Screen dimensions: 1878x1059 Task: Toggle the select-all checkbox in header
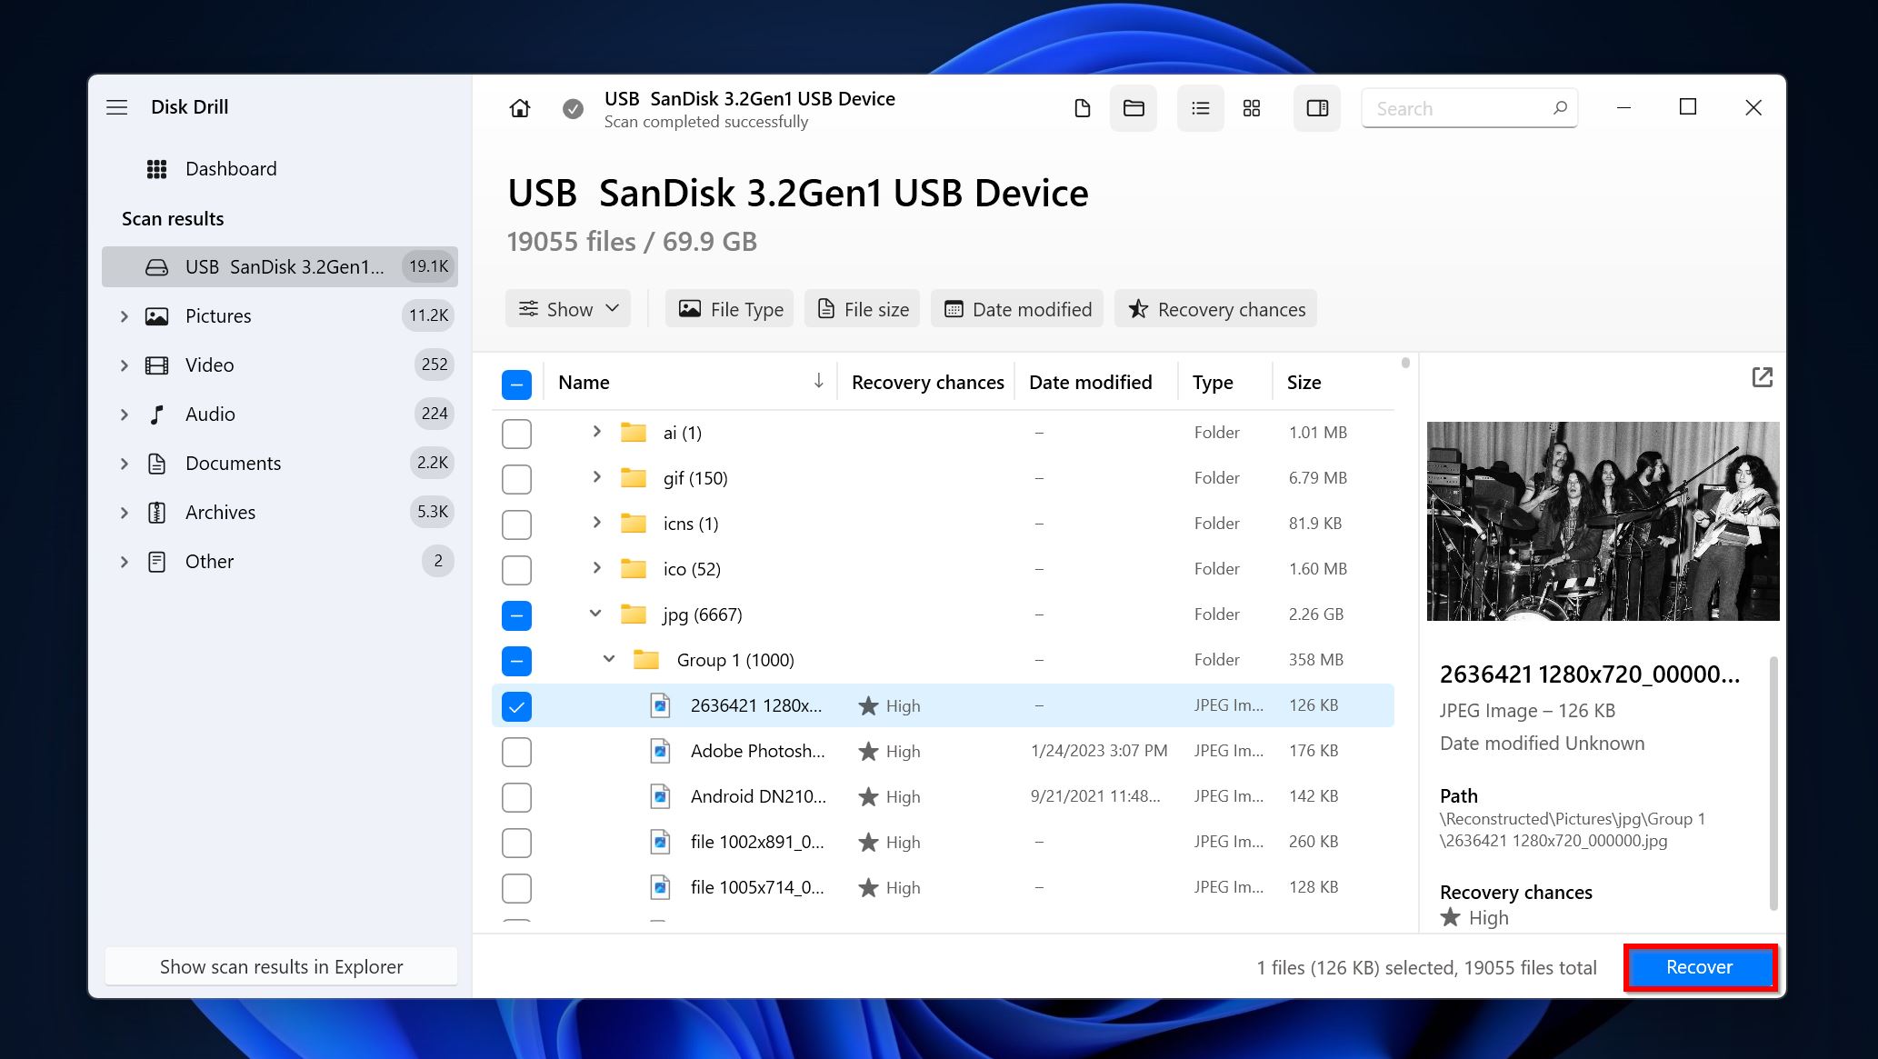click(516, 385)
